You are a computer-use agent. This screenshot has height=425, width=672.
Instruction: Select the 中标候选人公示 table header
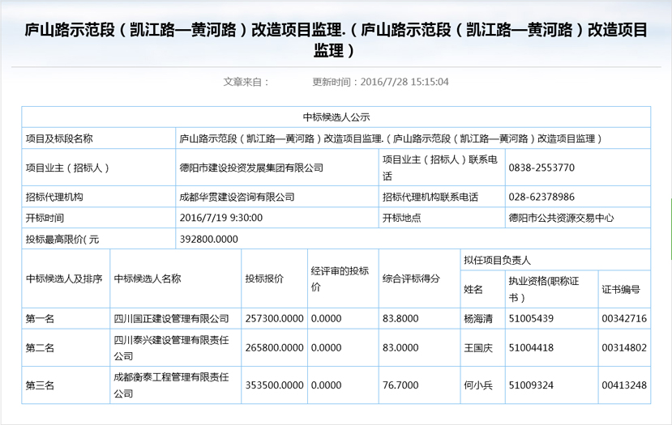click(336, 117)
